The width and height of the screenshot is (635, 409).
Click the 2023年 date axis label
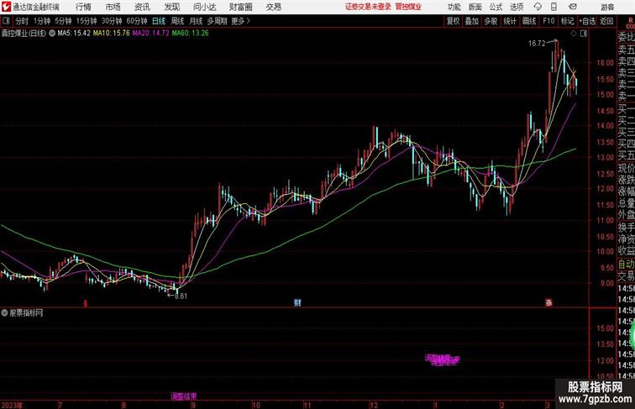tap(12, 405)
